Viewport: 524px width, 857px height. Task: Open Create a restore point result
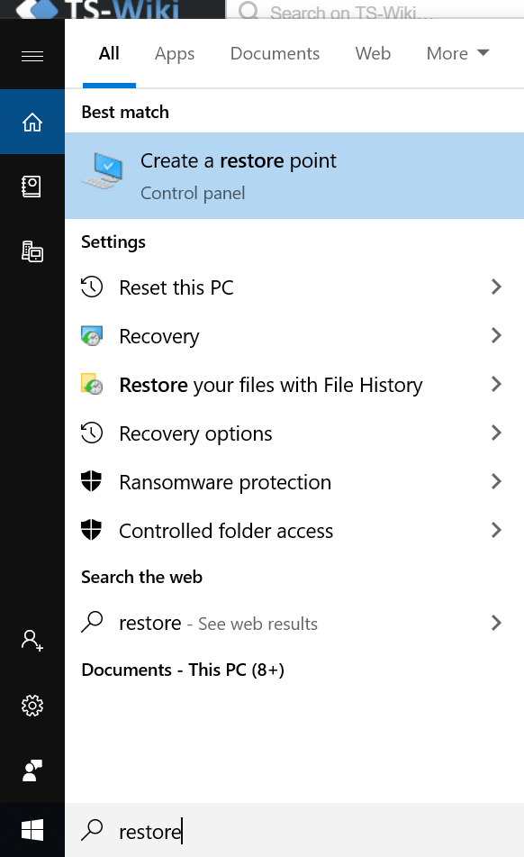(x=294, y=176)
